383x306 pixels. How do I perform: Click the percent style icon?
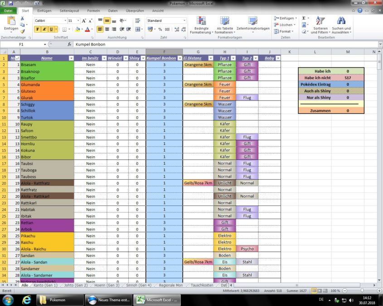coord(160,29)
